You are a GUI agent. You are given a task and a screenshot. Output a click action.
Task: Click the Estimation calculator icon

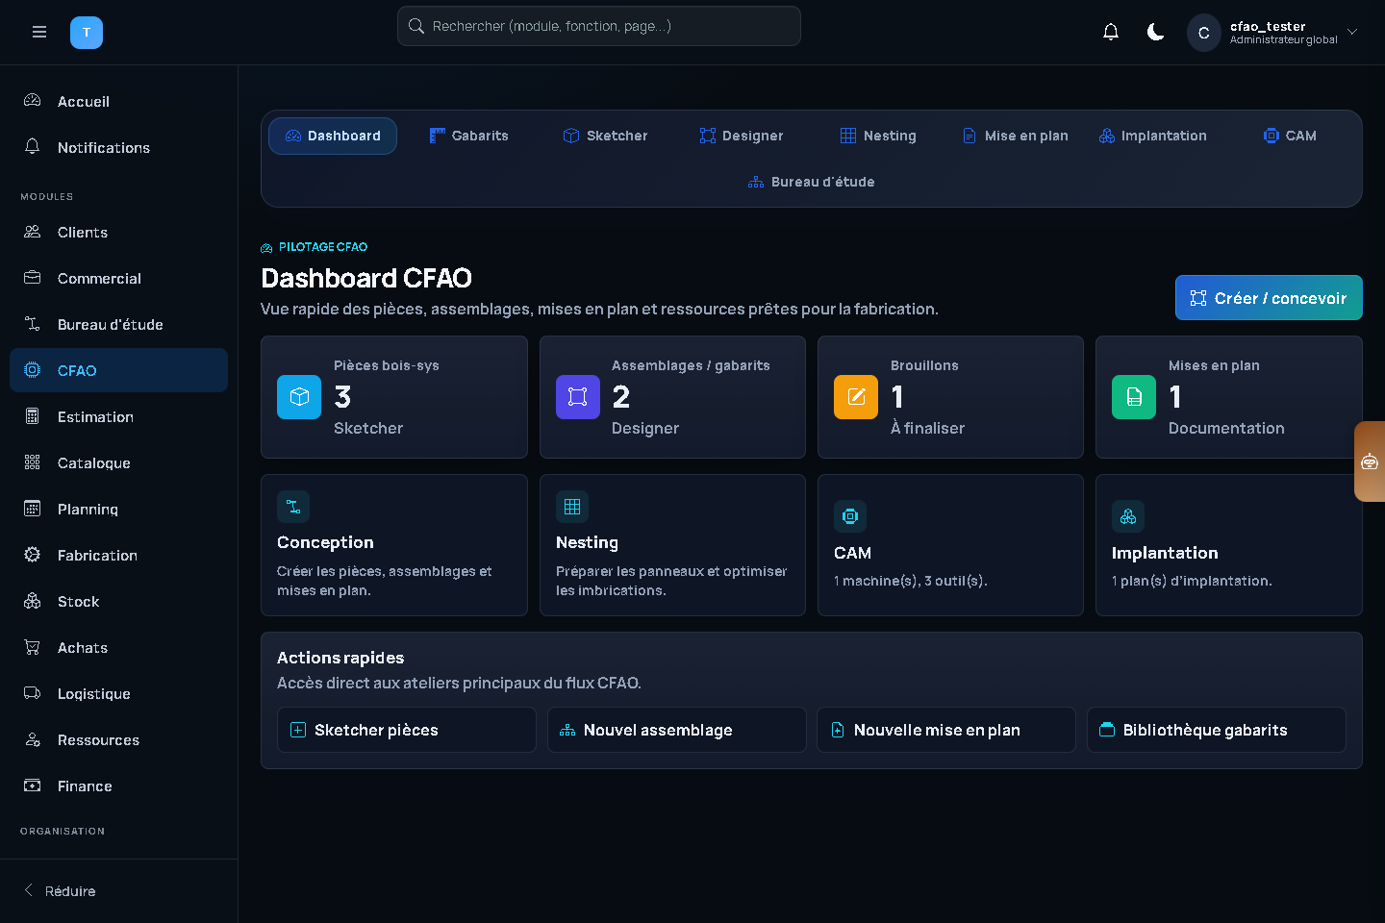(x=33, y=416)
